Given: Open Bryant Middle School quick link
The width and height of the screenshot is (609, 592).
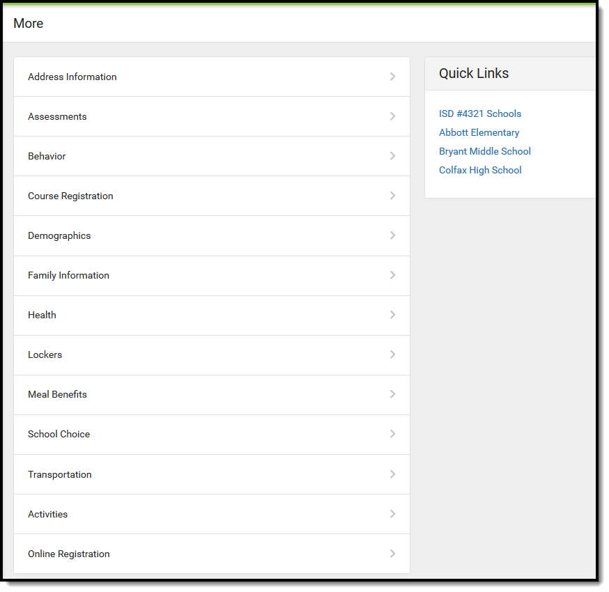Looking at the screenshot, I should (485, 151).
